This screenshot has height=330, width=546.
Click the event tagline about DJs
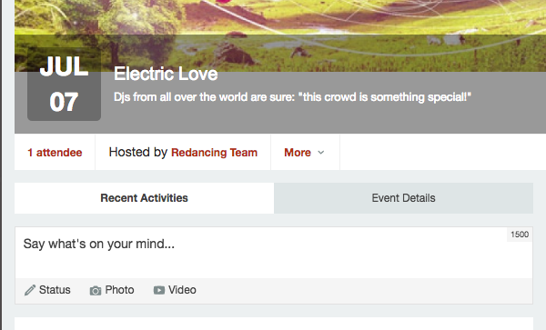pos(292,97)
